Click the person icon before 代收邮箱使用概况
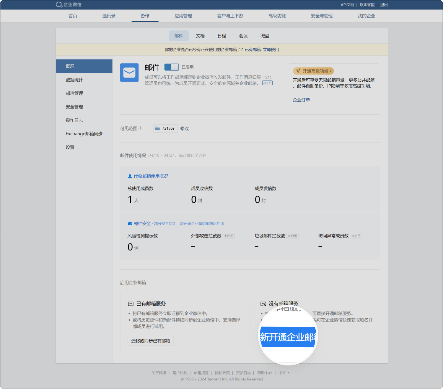The height and width of the screenshot is (389, 443). [x=130, y=176]
